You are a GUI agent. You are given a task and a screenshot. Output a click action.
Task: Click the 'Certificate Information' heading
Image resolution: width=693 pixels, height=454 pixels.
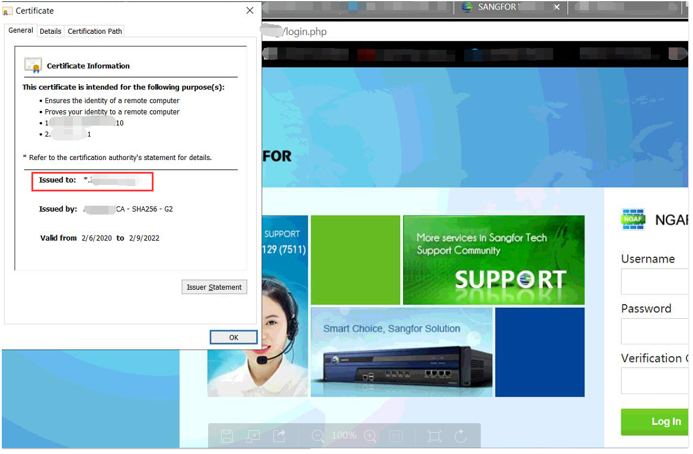point(88,66)
